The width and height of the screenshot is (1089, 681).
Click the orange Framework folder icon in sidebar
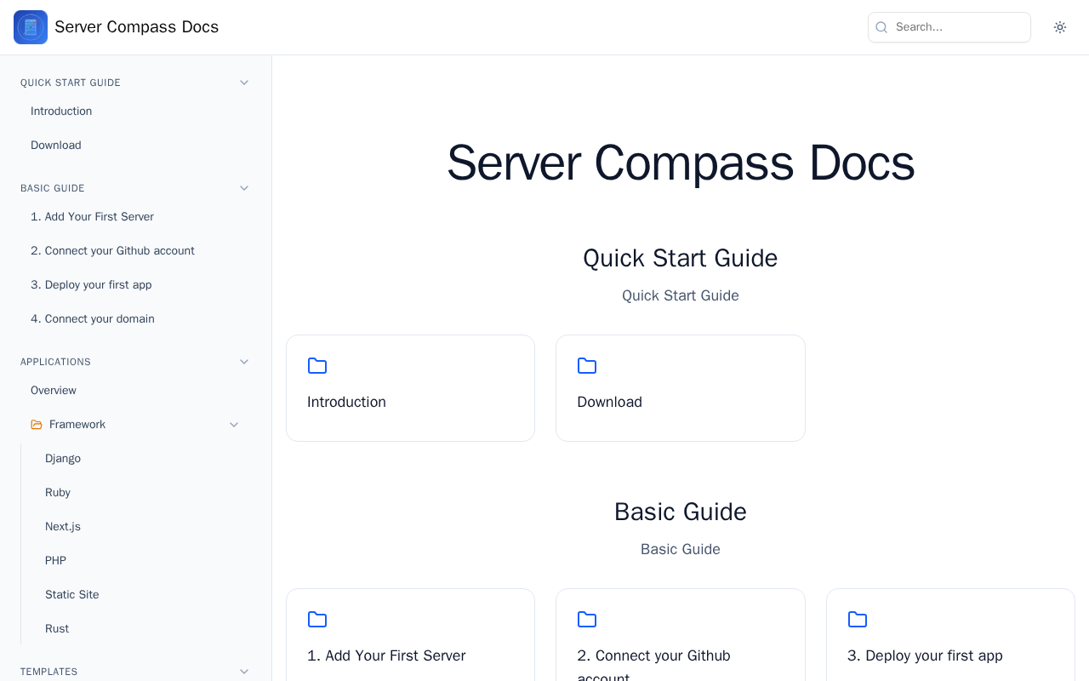tap(37, 425)
